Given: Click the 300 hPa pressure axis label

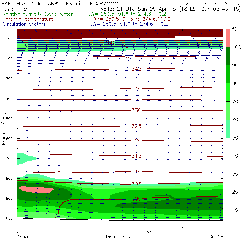Looking at the screenshot, I should (x=9, y=79).
